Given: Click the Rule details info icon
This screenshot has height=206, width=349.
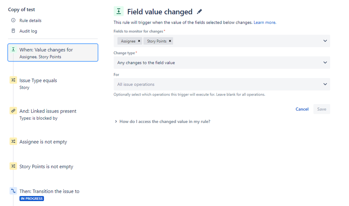Looking at the screenshot, I should (x=13, y=21).
